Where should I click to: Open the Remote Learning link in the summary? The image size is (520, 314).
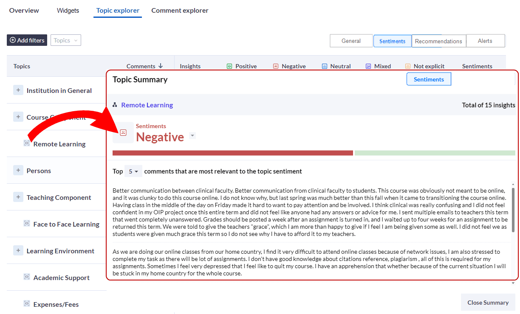click(147, 105)
